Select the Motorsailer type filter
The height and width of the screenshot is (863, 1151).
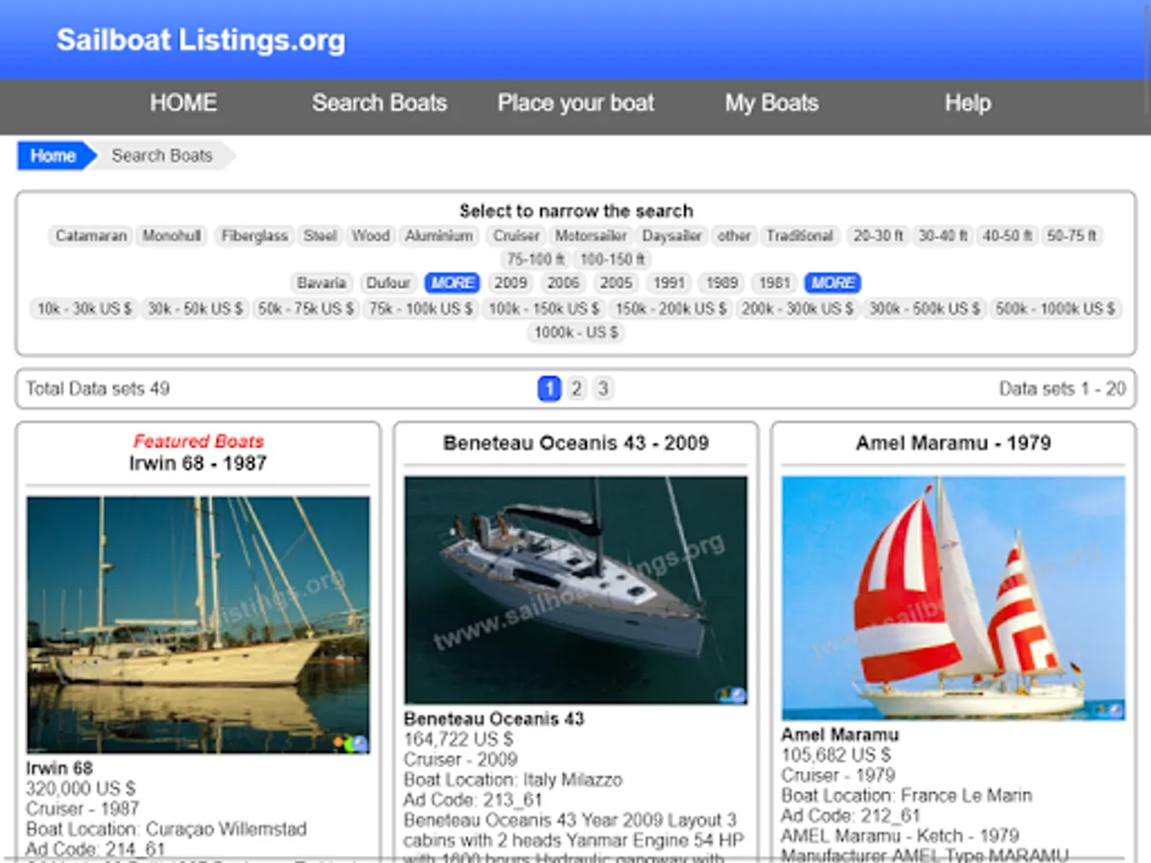click(591, 236)
